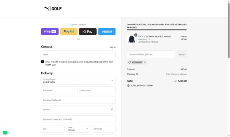Focus the Email input field
230x137 pixels.
click(78, 54)
